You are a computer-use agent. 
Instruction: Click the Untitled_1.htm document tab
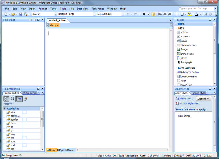(x=56, y=21)
